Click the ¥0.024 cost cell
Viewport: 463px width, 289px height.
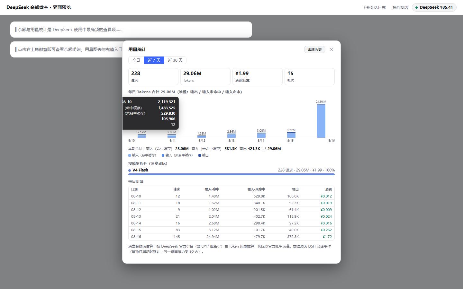click(326, 216)
